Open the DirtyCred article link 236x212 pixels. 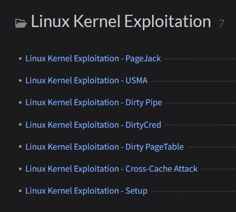click(x=93, y=125)
